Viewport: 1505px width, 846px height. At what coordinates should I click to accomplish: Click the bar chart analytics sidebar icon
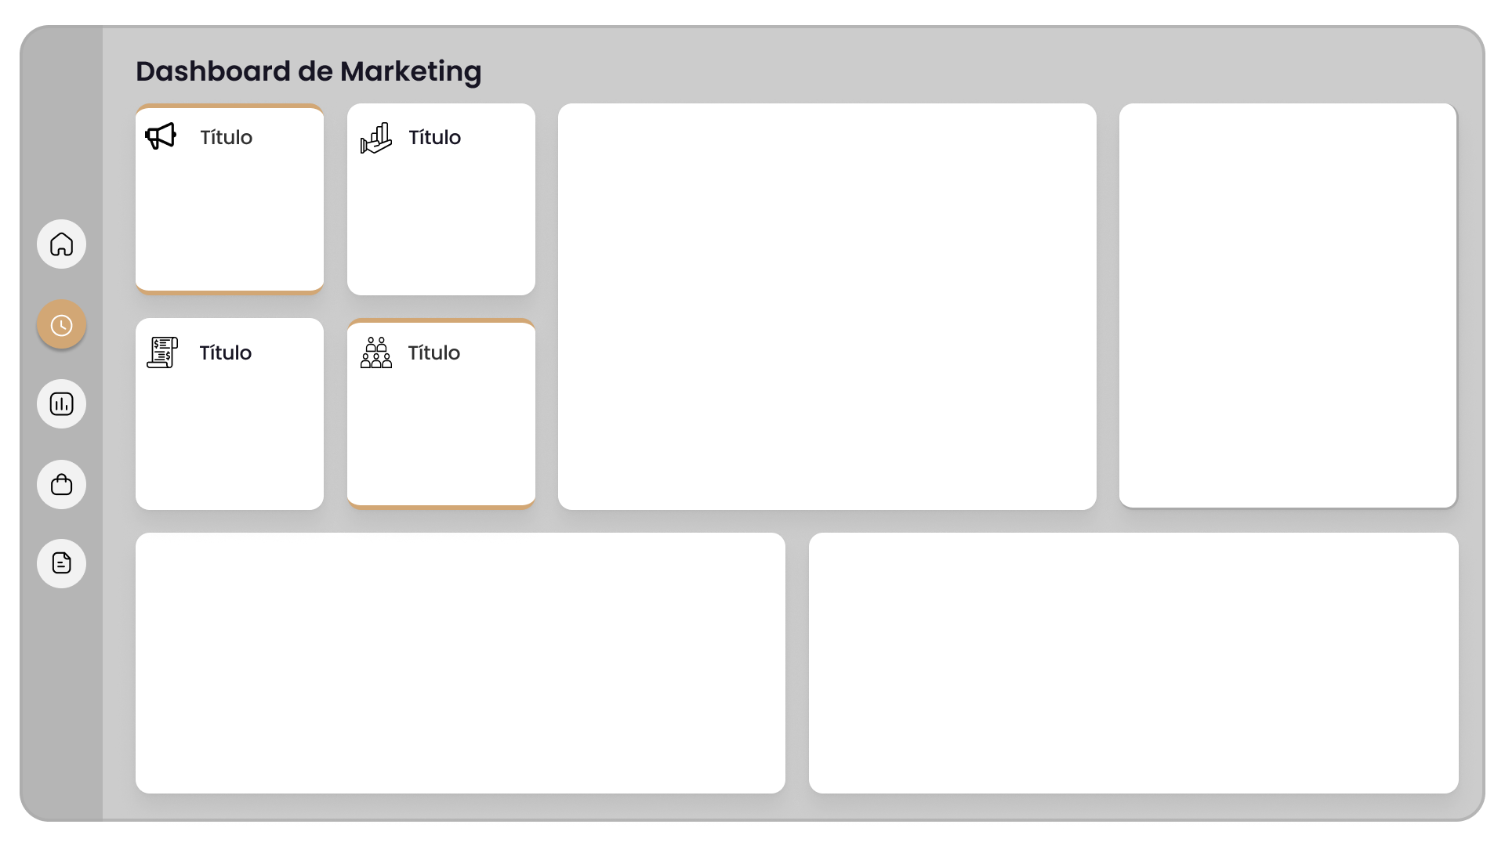coord(60,404)
